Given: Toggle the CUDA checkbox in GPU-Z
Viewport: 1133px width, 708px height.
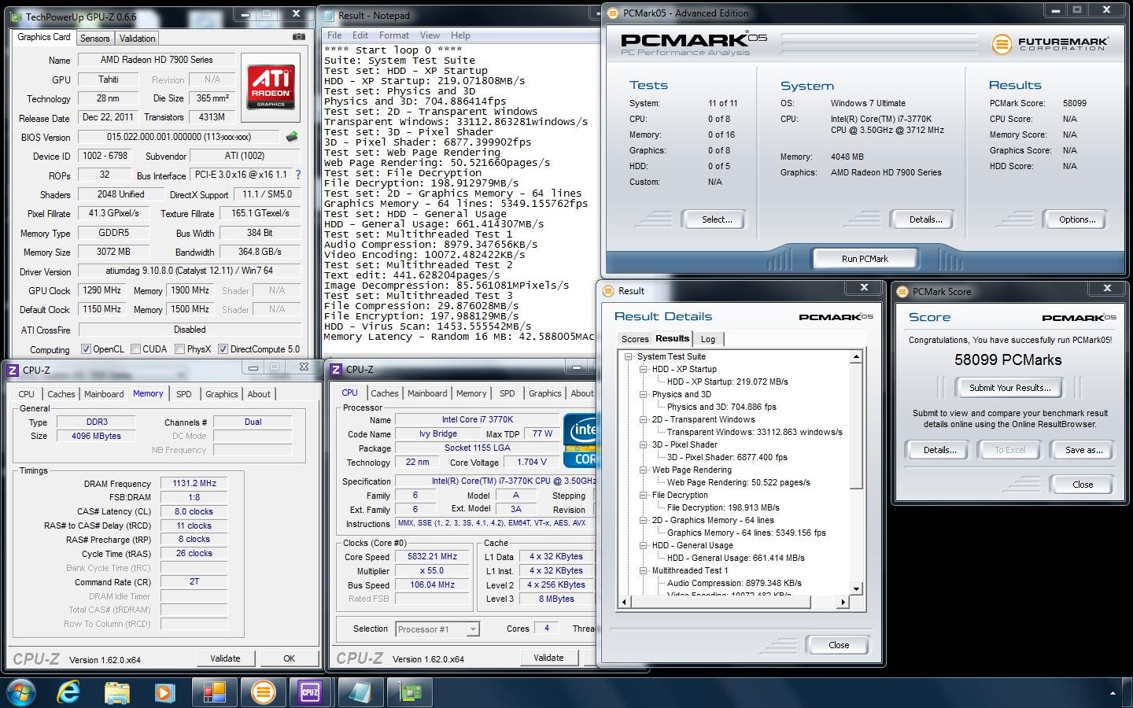Looking at the screenshot, I should pos(136,349).
